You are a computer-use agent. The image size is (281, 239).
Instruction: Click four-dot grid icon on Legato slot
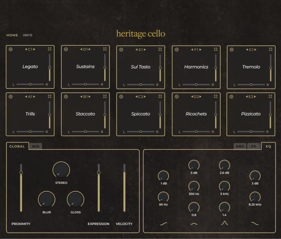click(50, 49)
